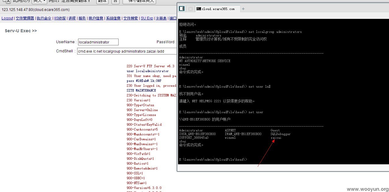The width and height of the screenshot is (389, 192).
Task: Click the 拒绝访问 line in terminal
Action: click(x=188, y=24)
